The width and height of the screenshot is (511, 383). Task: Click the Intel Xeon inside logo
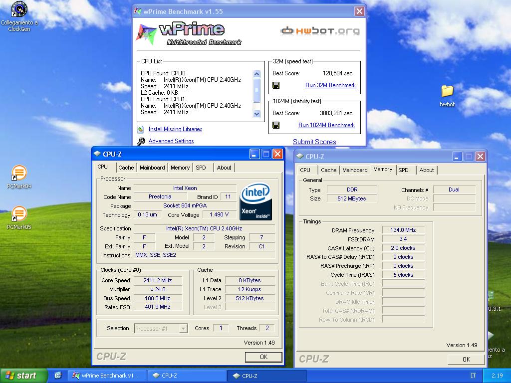pos(255,201)
